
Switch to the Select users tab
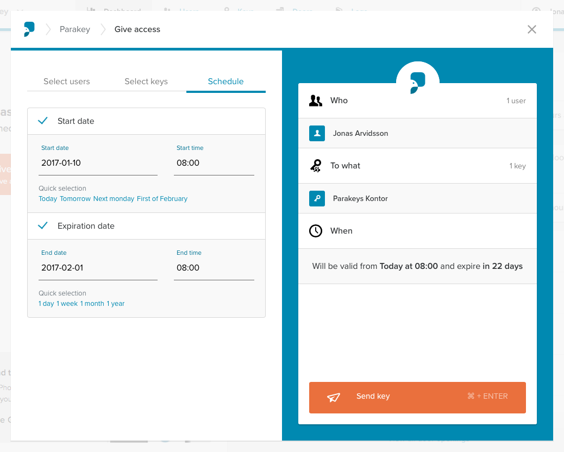[66, 81]
